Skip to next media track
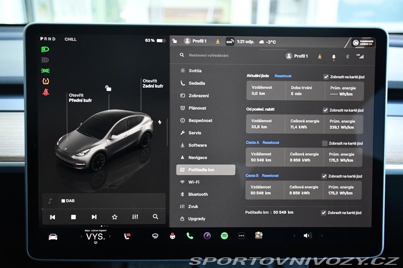Image resolution: width=403 pixels, height=268 pixels. click(94, 217)
